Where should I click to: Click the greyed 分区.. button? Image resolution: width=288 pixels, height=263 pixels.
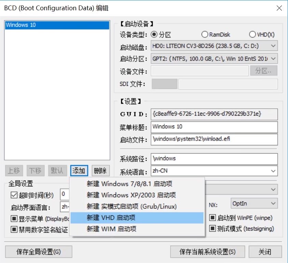click(263, 71)
